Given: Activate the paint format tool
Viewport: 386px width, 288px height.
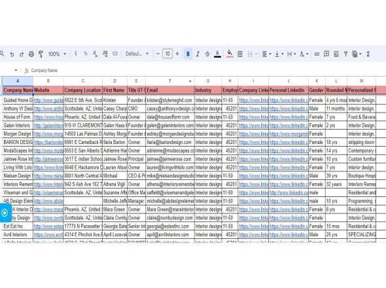Looking at the screenshot, I should click(x=41, y=54).
